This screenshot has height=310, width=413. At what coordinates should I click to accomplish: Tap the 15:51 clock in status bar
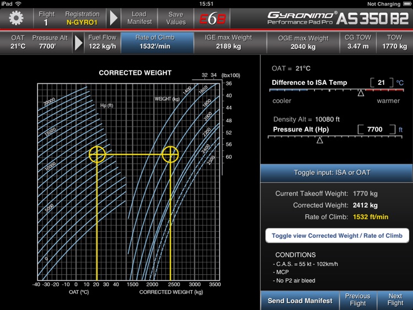click(x=206, y=4)
